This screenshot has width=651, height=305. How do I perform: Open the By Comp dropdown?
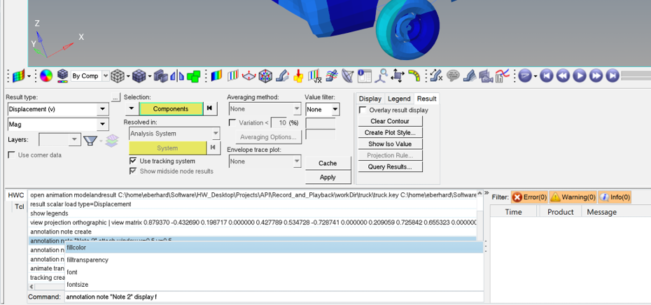click(x=106, y=76)
